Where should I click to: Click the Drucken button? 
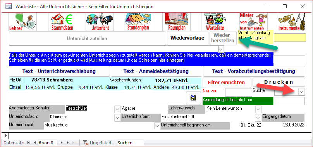(279, 82)
